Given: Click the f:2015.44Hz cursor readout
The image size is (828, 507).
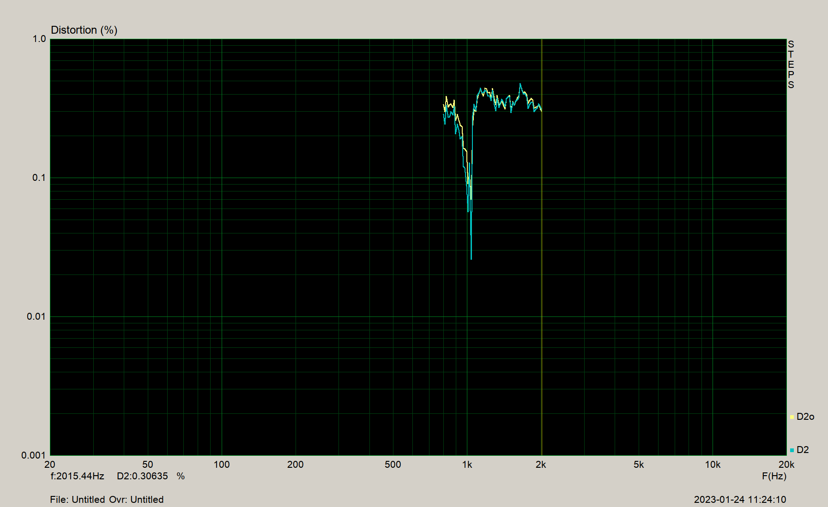Looking at the screenshot, I should pyautogui.click(x=78, y=476).
